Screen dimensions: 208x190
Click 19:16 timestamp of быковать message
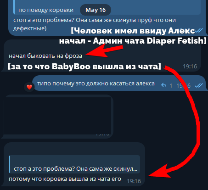pyautogui.click(x=190, y=67)
